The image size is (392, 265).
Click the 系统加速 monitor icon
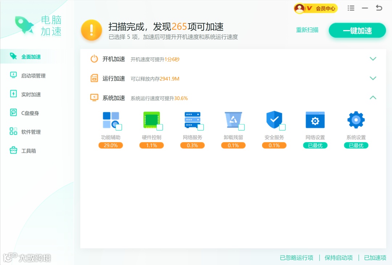94,98
